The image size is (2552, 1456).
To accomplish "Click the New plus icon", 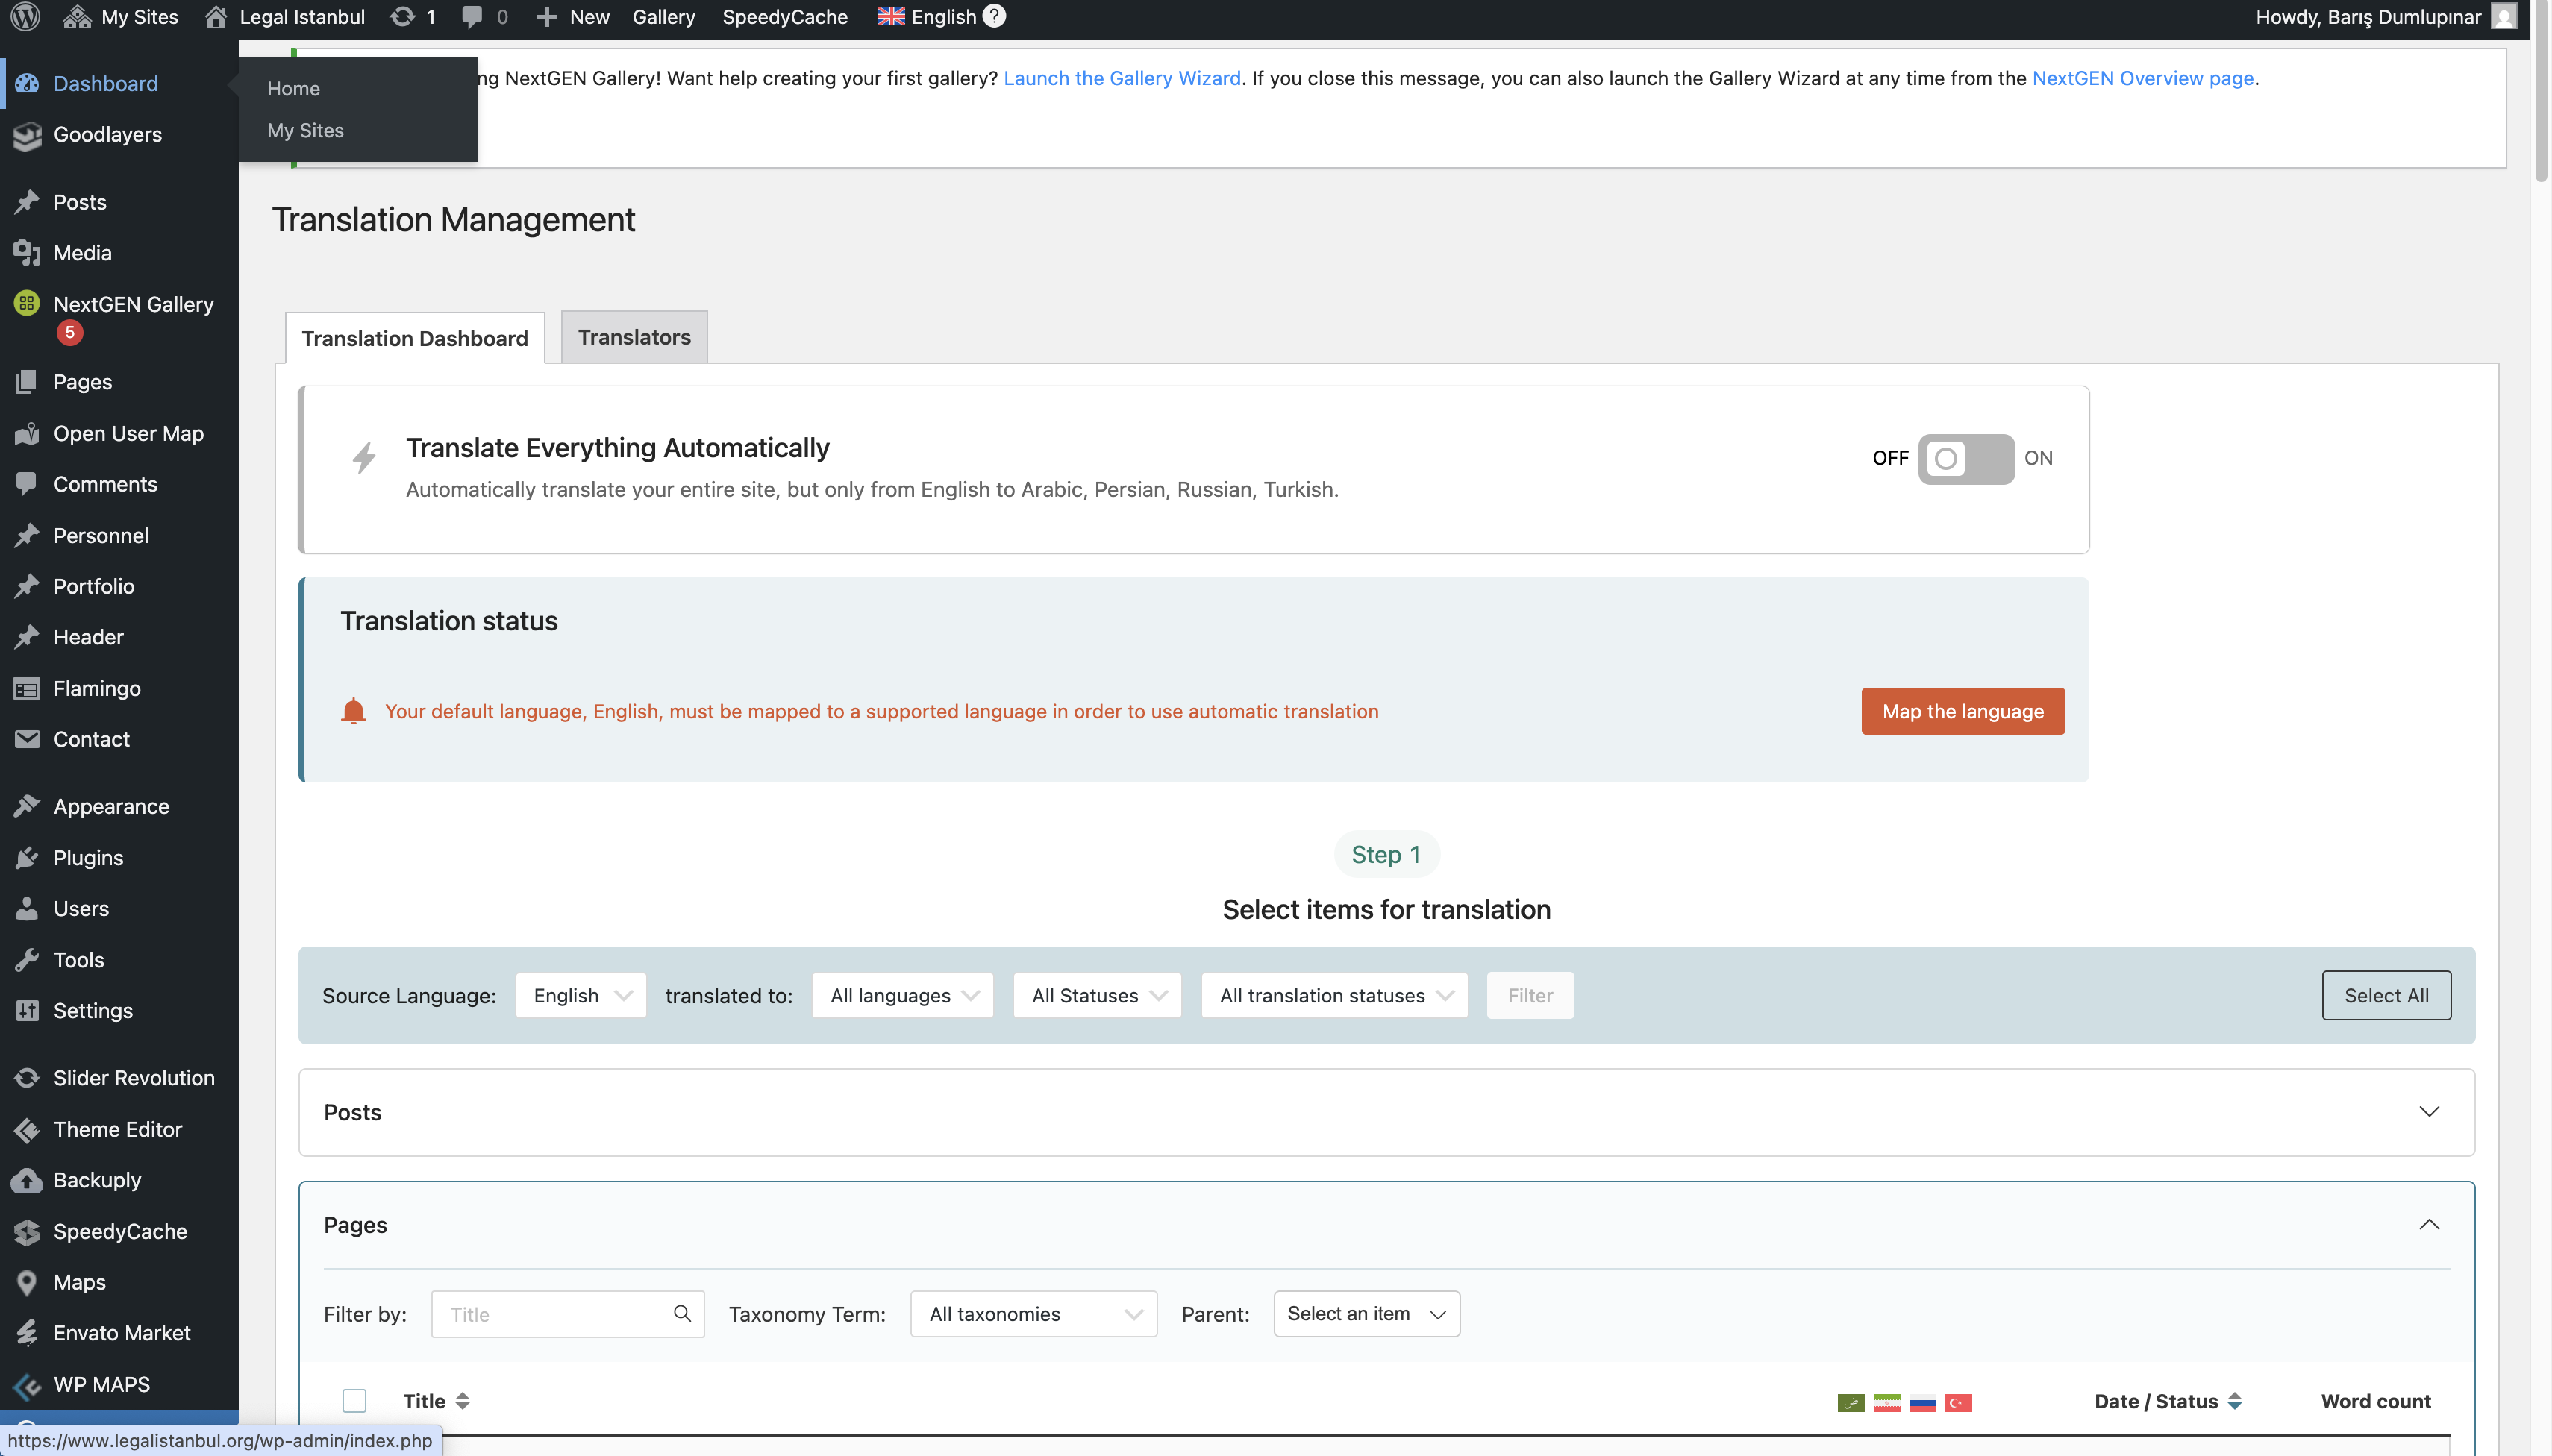I will (546, 17).
